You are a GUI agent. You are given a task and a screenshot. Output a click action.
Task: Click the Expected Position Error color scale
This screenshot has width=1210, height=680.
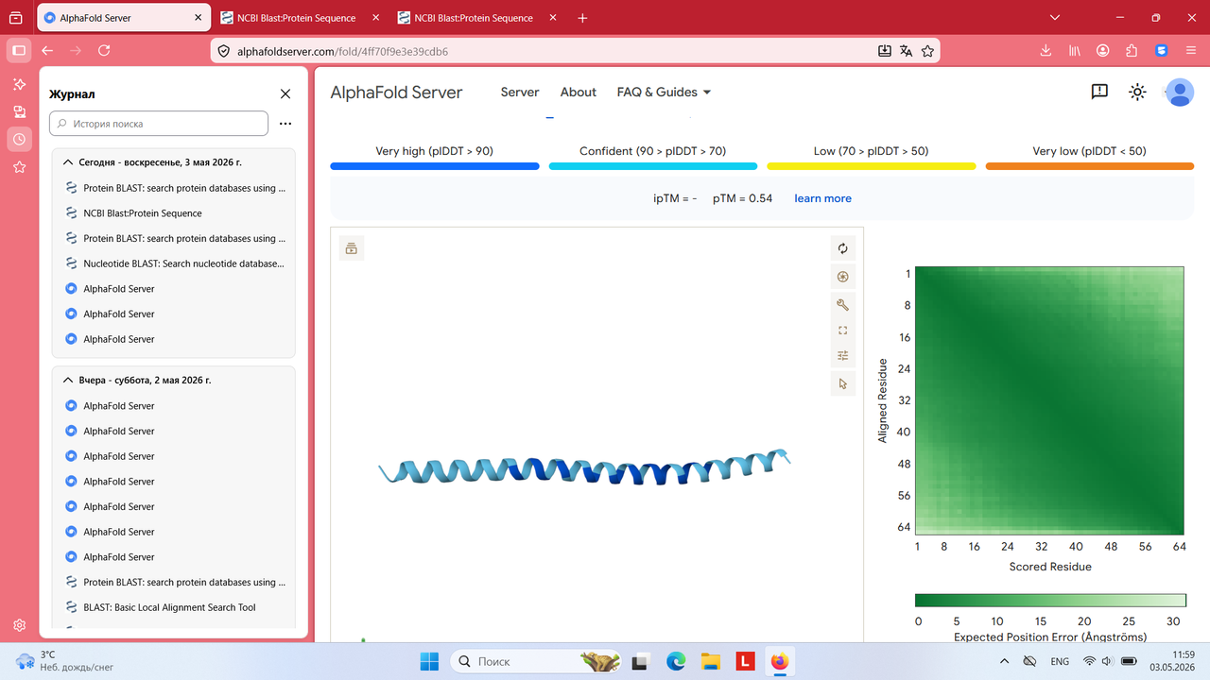(x=1050, y=600)
